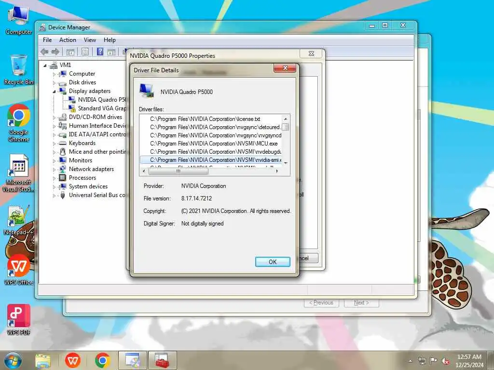Open the Microsoft Visual Studio desktop shortcut
Screen dimensions: 494x370
point(19,173)
